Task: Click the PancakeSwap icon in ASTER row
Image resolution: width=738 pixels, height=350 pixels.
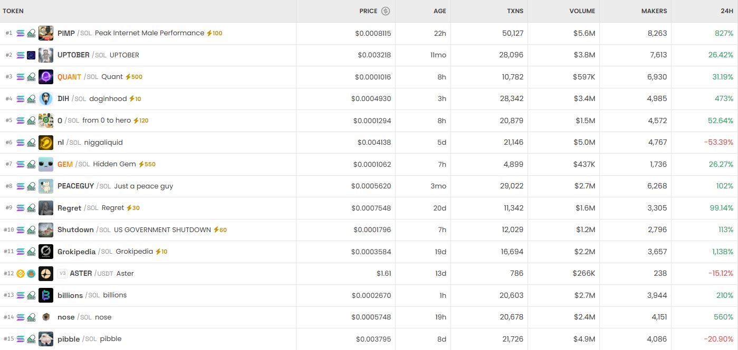Action: pyautogui.click(x=31, y=274)
